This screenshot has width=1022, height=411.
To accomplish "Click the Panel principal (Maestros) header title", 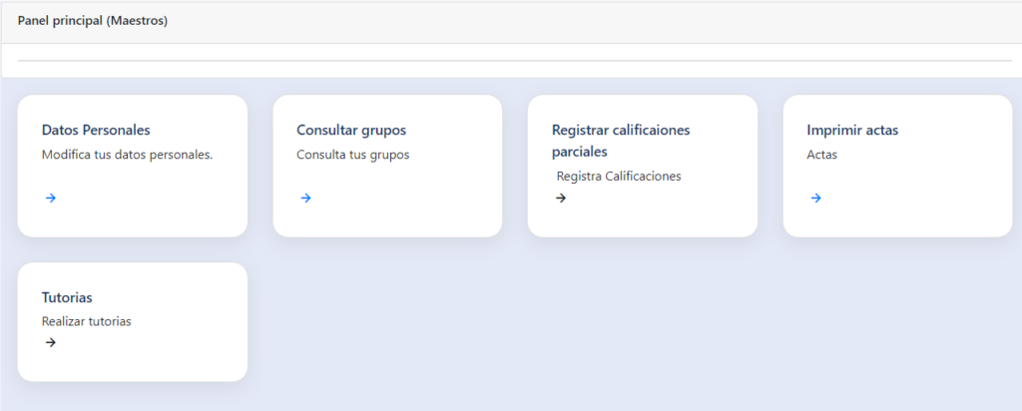I will pyautogui.click(x=93, y=21).
